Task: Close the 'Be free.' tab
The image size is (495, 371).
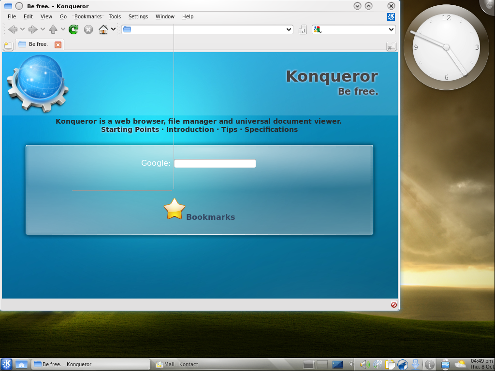Action: click(58, 45)
